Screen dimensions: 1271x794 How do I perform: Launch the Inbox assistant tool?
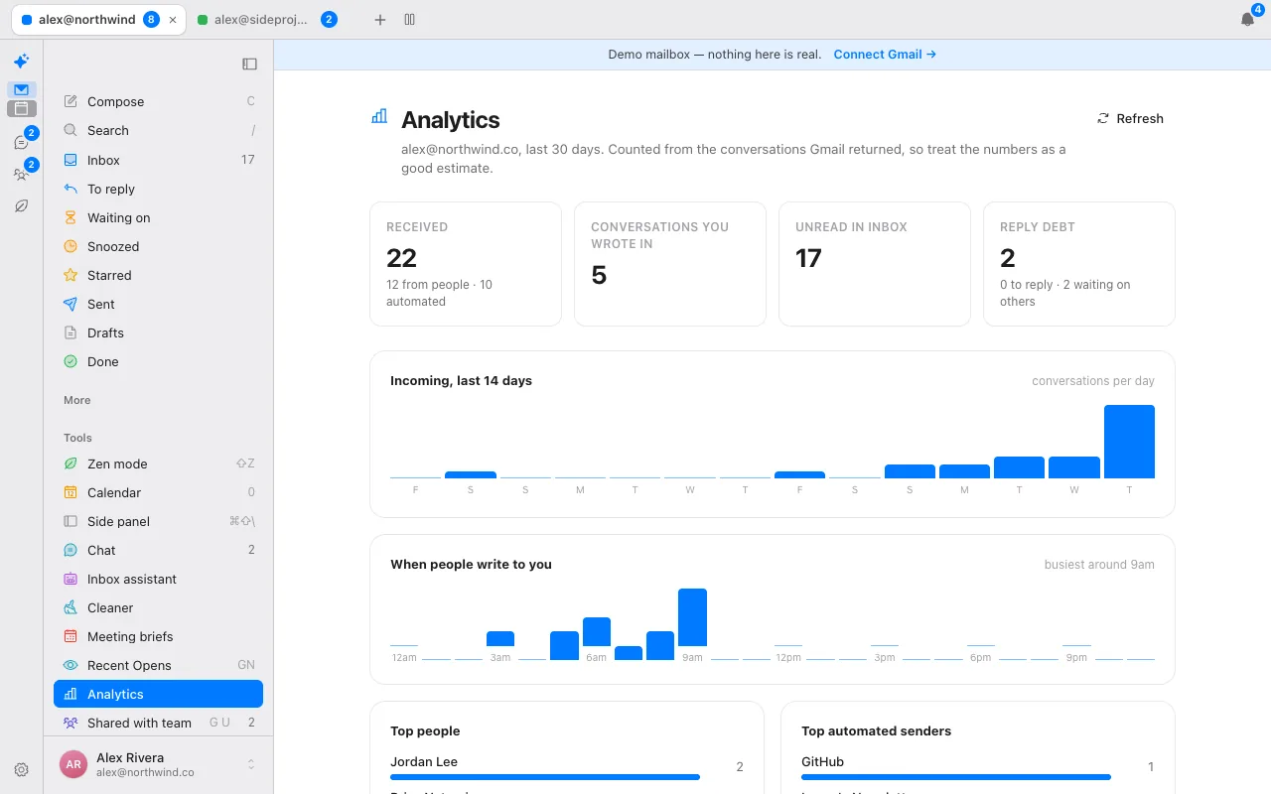(159, 579)
